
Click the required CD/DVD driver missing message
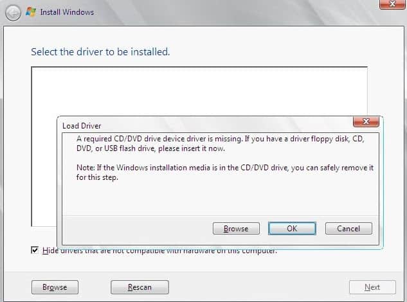click(x=221, y=143)
